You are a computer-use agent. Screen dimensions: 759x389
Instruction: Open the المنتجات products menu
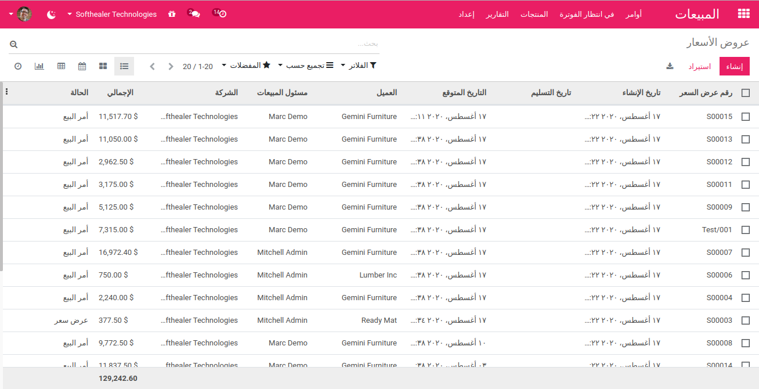point(534,14)
